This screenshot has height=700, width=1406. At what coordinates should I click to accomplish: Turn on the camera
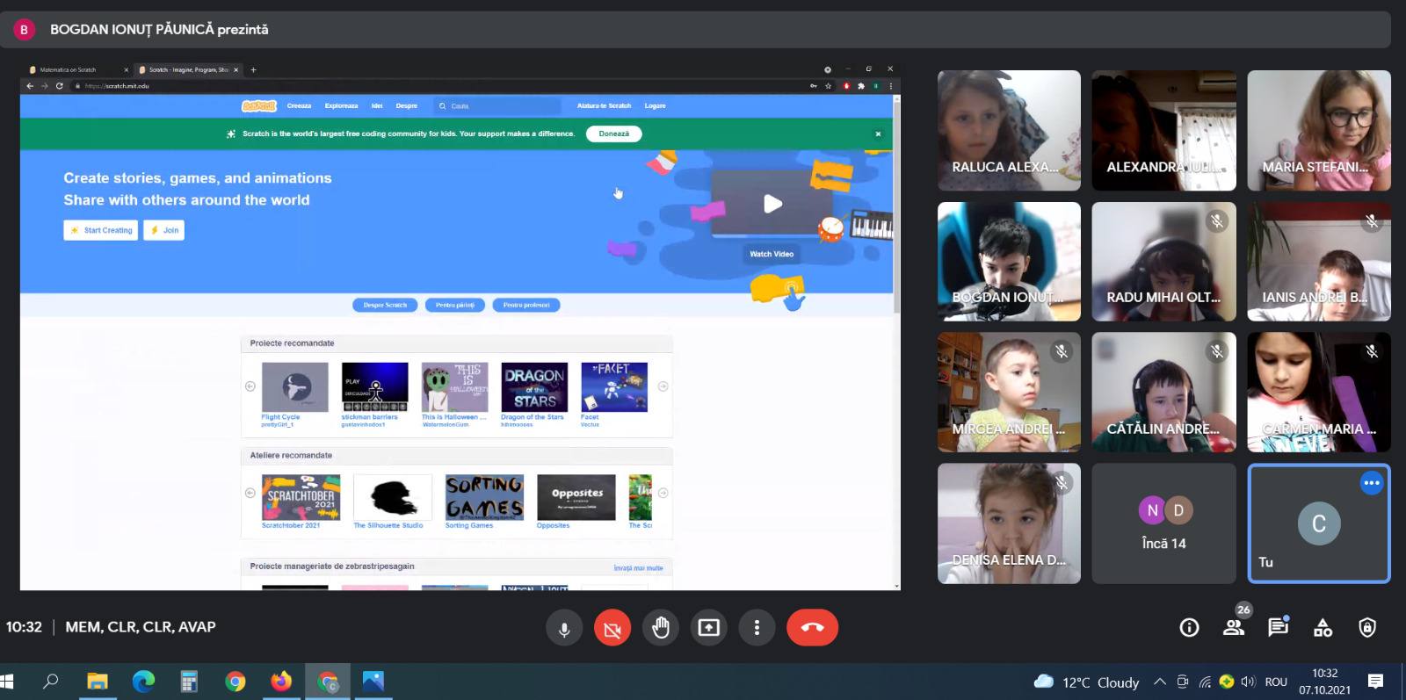pyautogui.click(x=612, y=628)
